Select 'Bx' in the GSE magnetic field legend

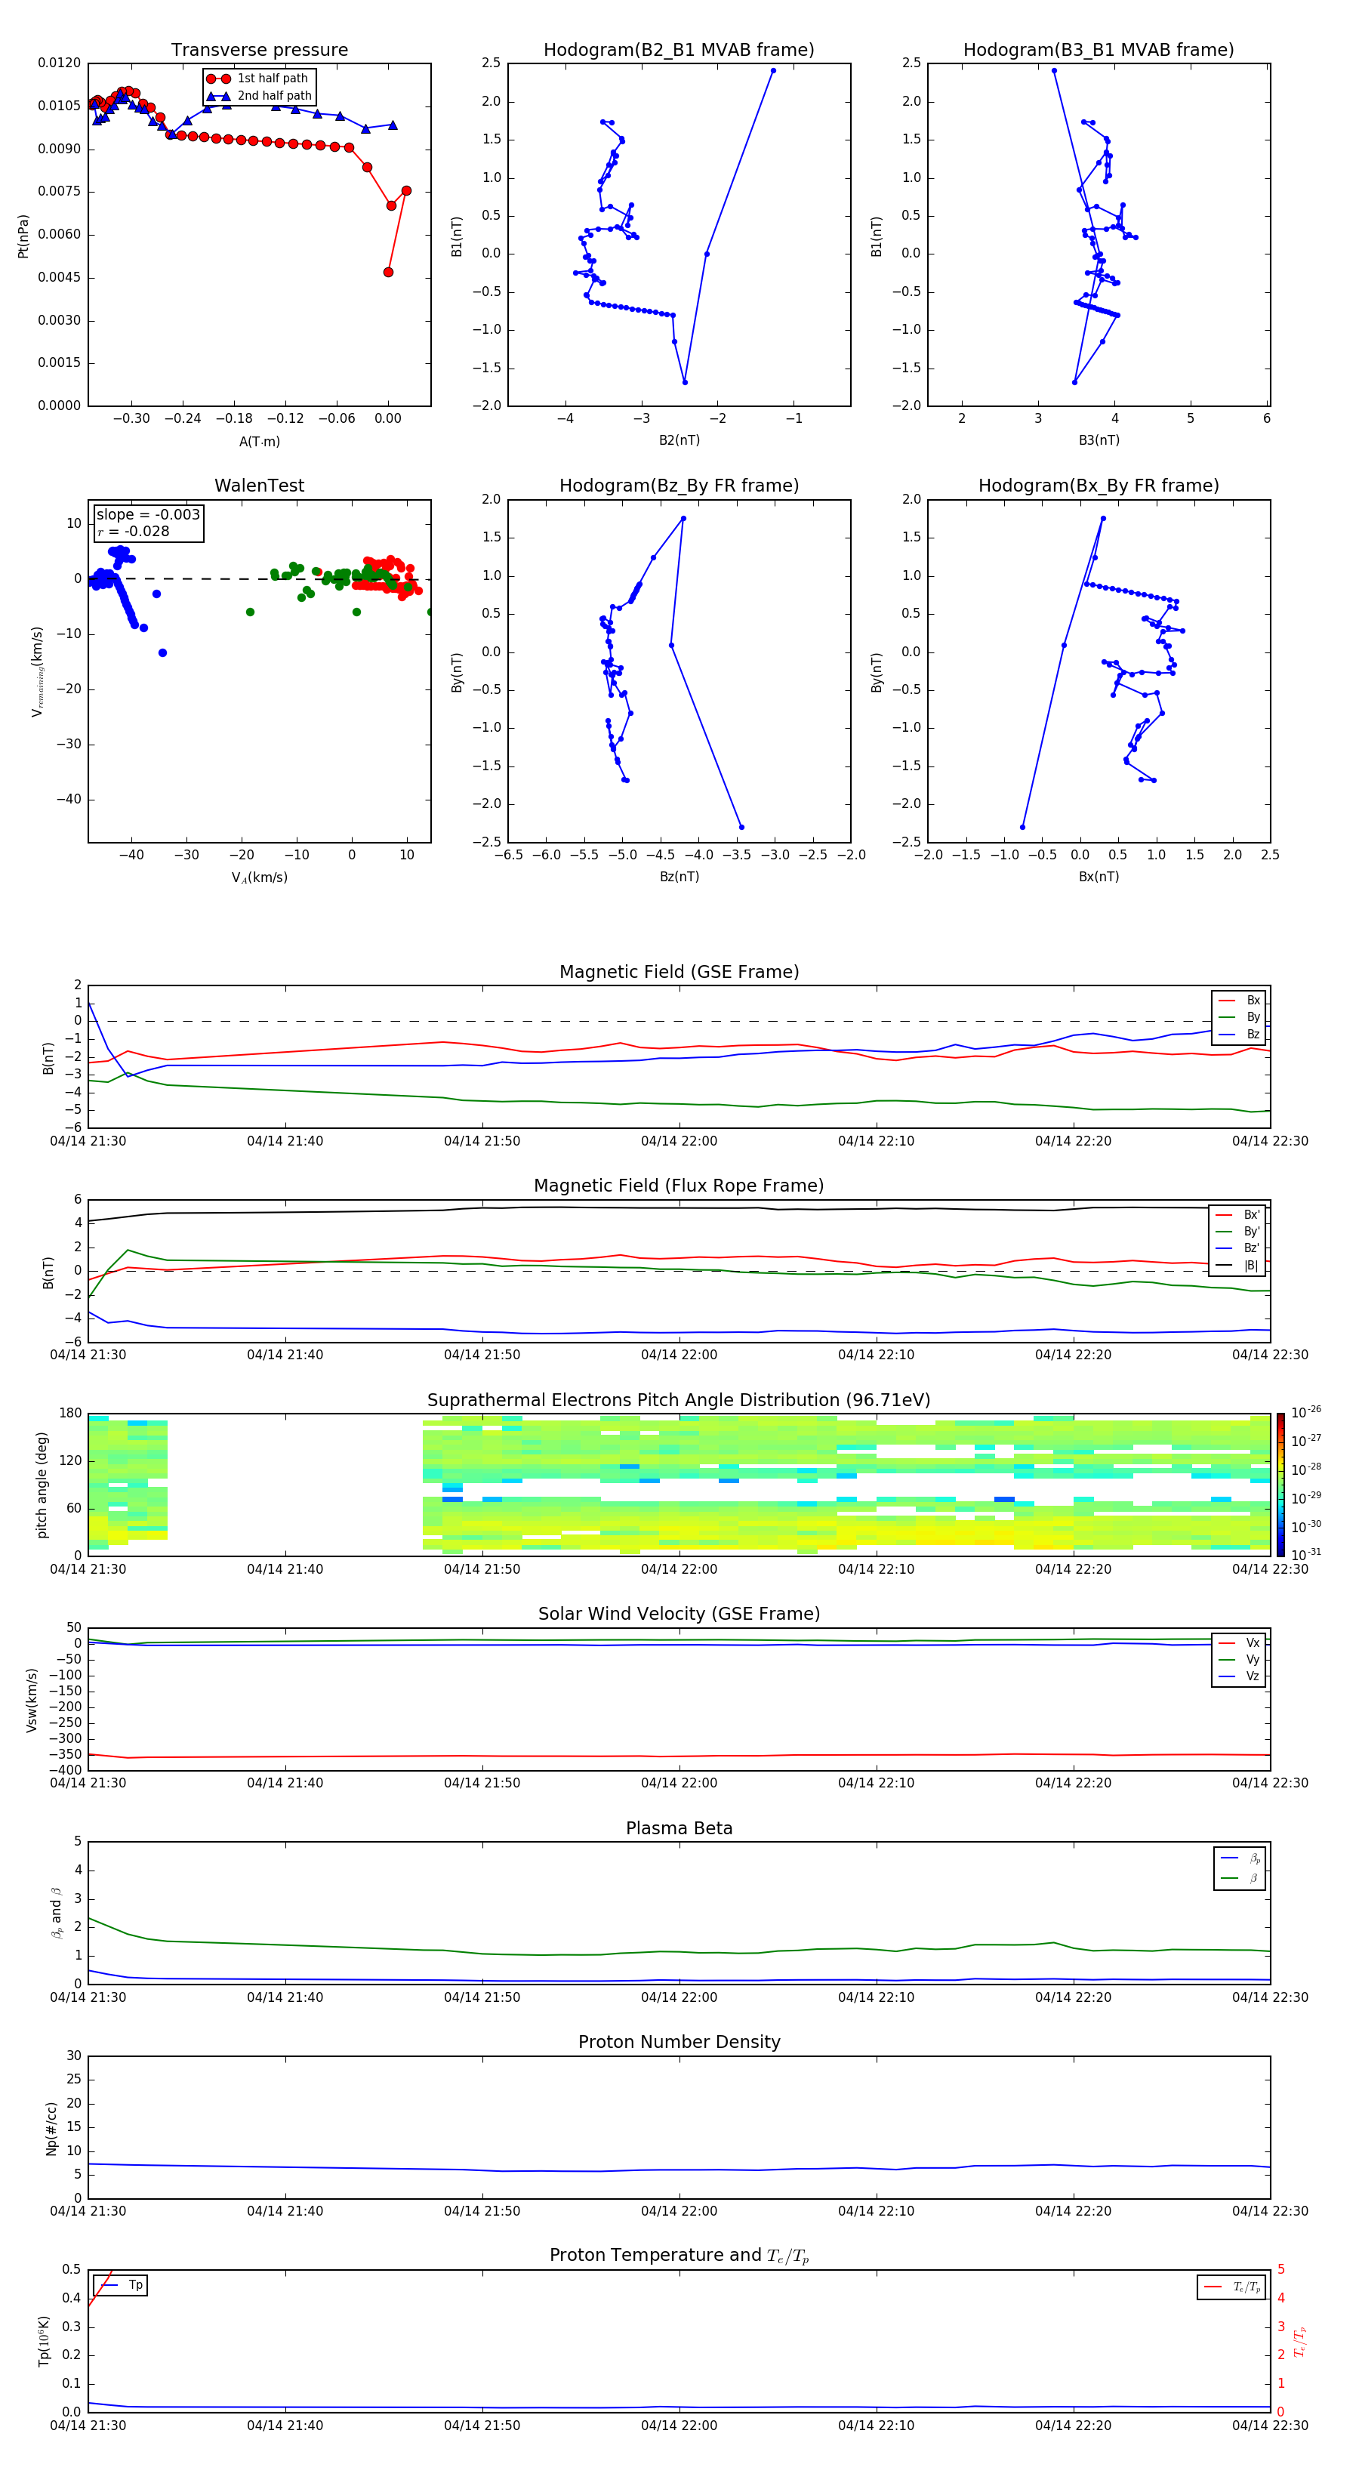1240,1001
